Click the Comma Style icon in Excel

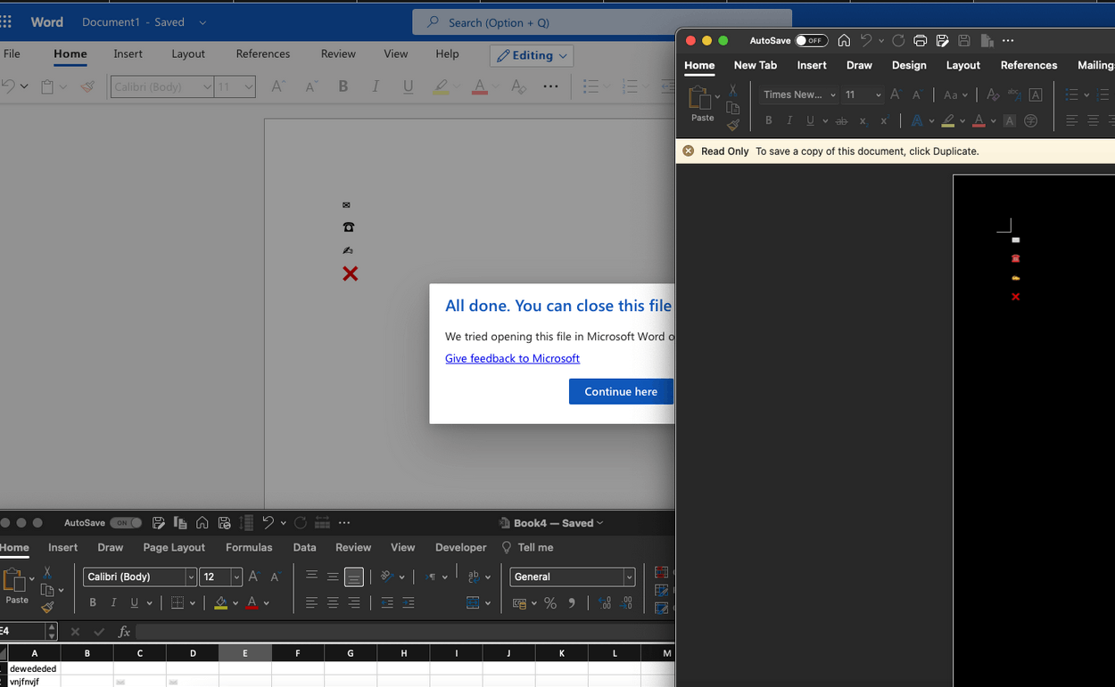[x=572, y=603]
